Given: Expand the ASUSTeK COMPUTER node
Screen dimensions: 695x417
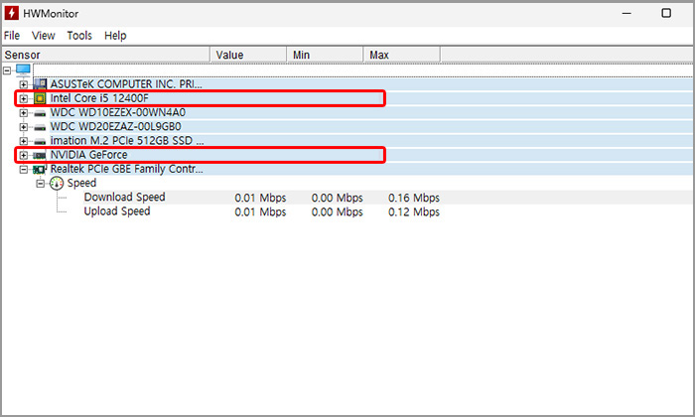Looking at the screenshot, I should click(x=24, y=84).
